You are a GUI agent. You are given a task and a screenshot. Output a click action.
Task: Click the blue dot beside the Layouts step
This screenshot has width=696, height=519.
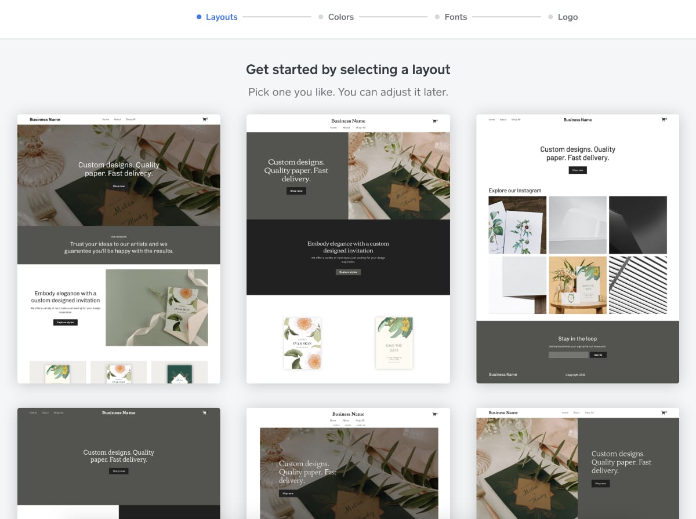[199, 17]
